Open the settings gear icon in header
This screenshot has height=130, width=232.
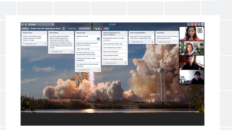pyautogui.click(x=199, y=24)
